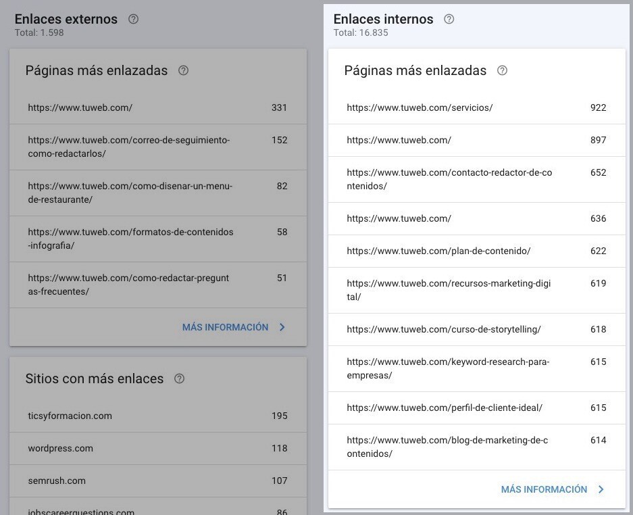Select the /servicios/ row with 922 links
This screenshot has width=633, height=515.
click(x=477, y=108)
